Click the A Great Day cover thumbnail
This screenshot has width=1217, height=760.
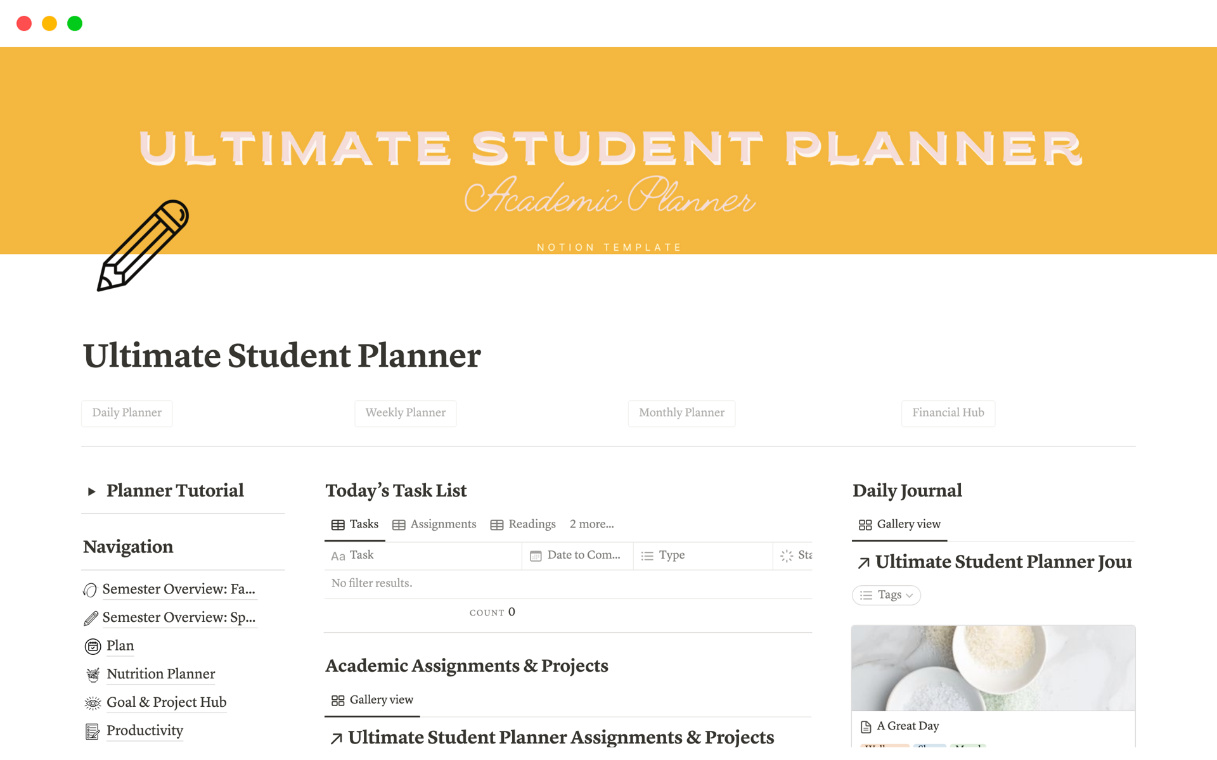point(993,668)
